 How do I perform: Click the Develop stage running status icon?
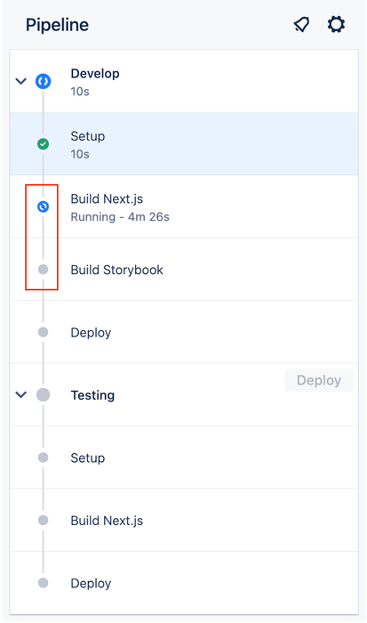point(44,82)
